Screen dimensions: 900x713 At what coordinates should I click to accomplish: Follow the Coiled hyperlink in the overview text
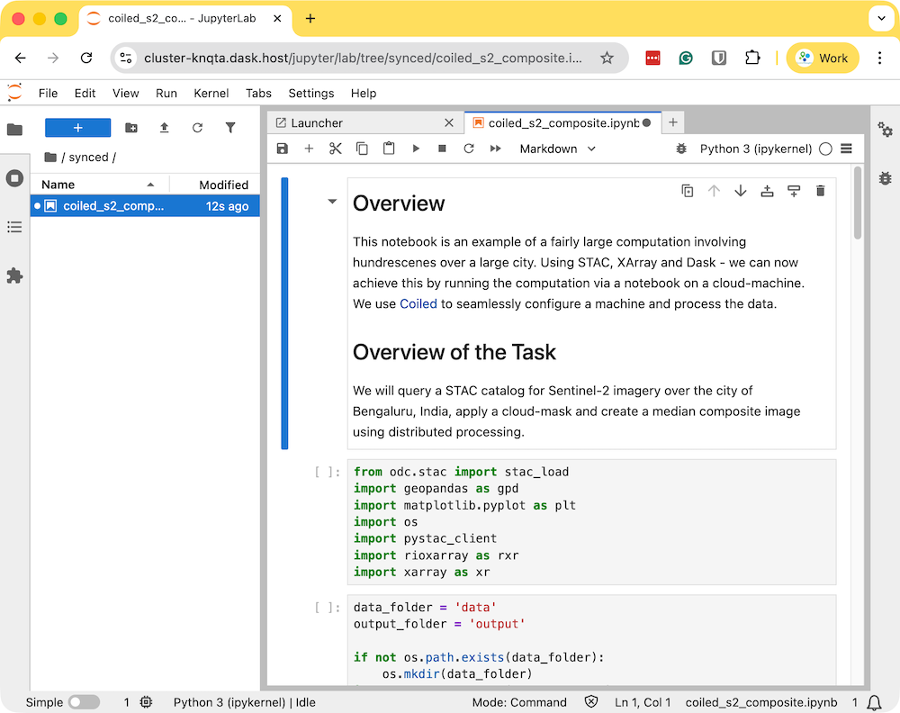(x=418, y=304)
